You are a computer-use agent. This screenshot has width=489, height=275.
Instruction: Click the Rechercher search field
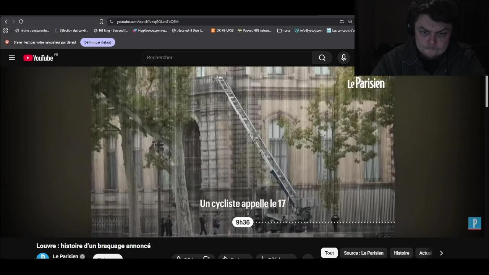227,58
